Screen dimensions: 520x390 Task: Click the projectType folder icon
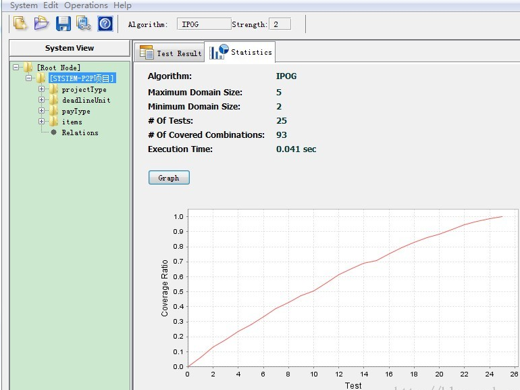[x=53, y=89]
